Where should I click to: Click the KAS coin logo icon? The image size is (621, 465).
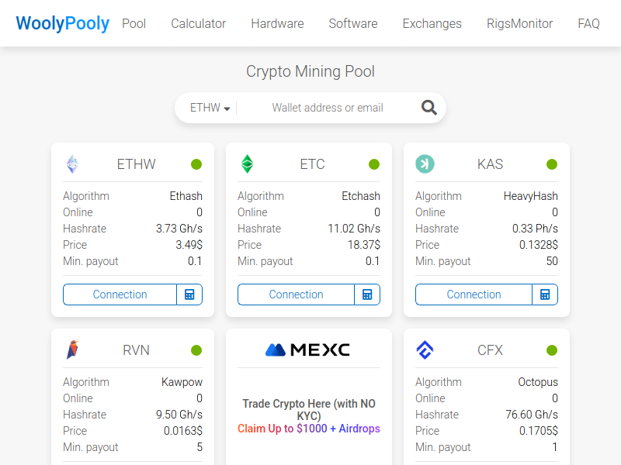pos(425,164)
